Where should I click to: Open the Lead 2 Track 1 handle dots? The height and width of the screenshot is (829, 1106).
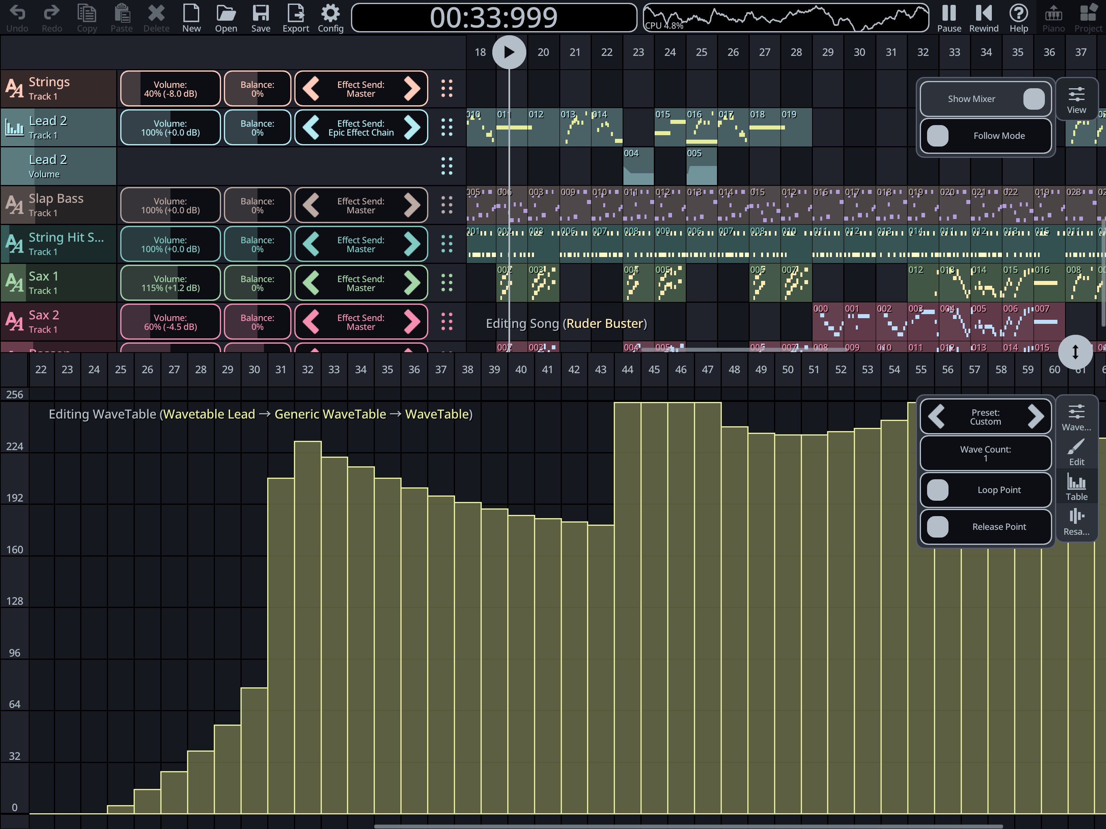coord(447,128)
